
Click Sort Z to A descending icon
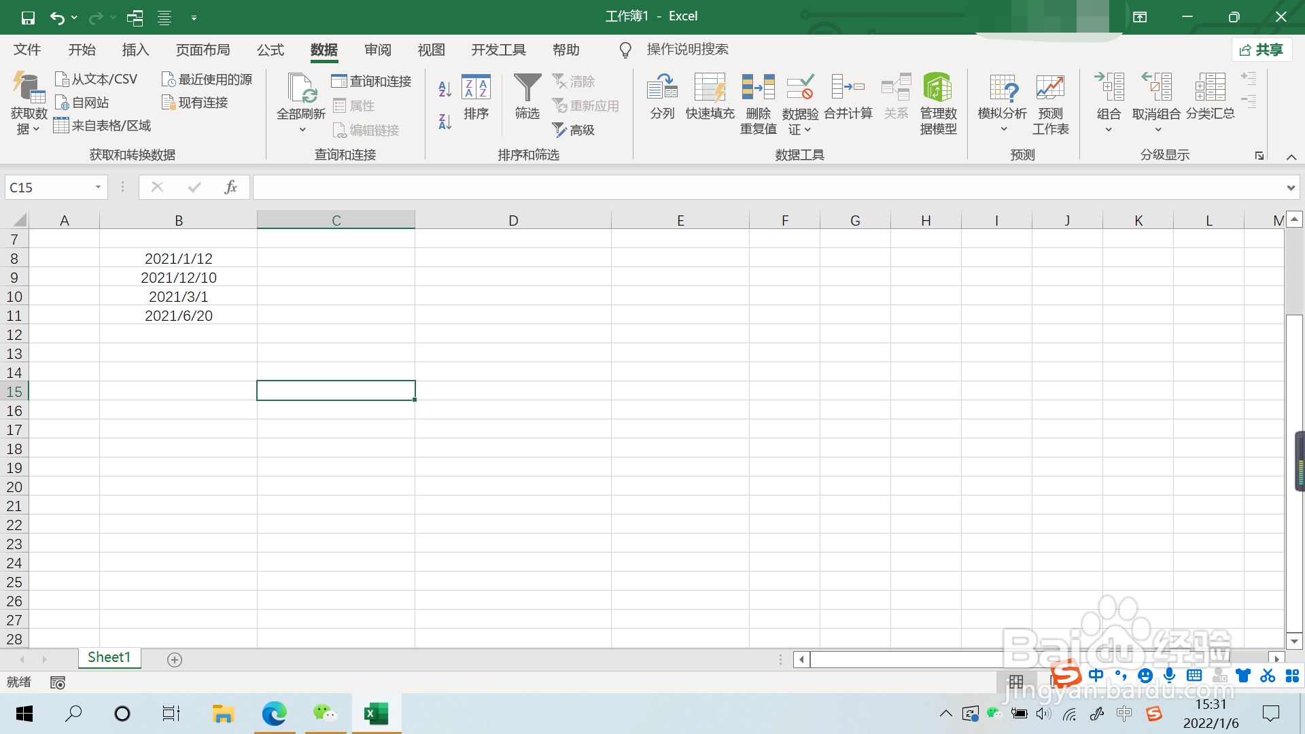click(445, 122)
